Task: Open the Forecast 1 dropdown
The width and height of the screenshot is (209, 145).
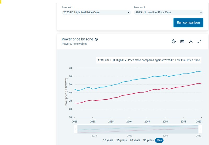Action: pos(96,13)
